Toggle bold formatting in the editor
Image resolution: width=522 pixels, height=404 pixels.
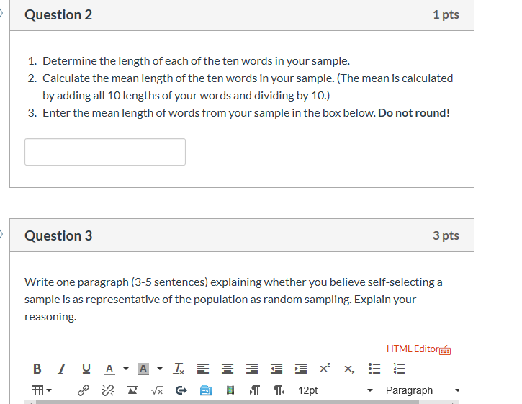(37, 369)
